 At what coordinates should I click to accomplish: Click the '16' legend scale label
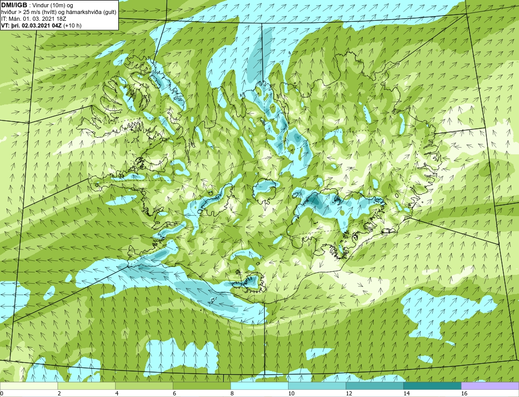pos(463,393)
